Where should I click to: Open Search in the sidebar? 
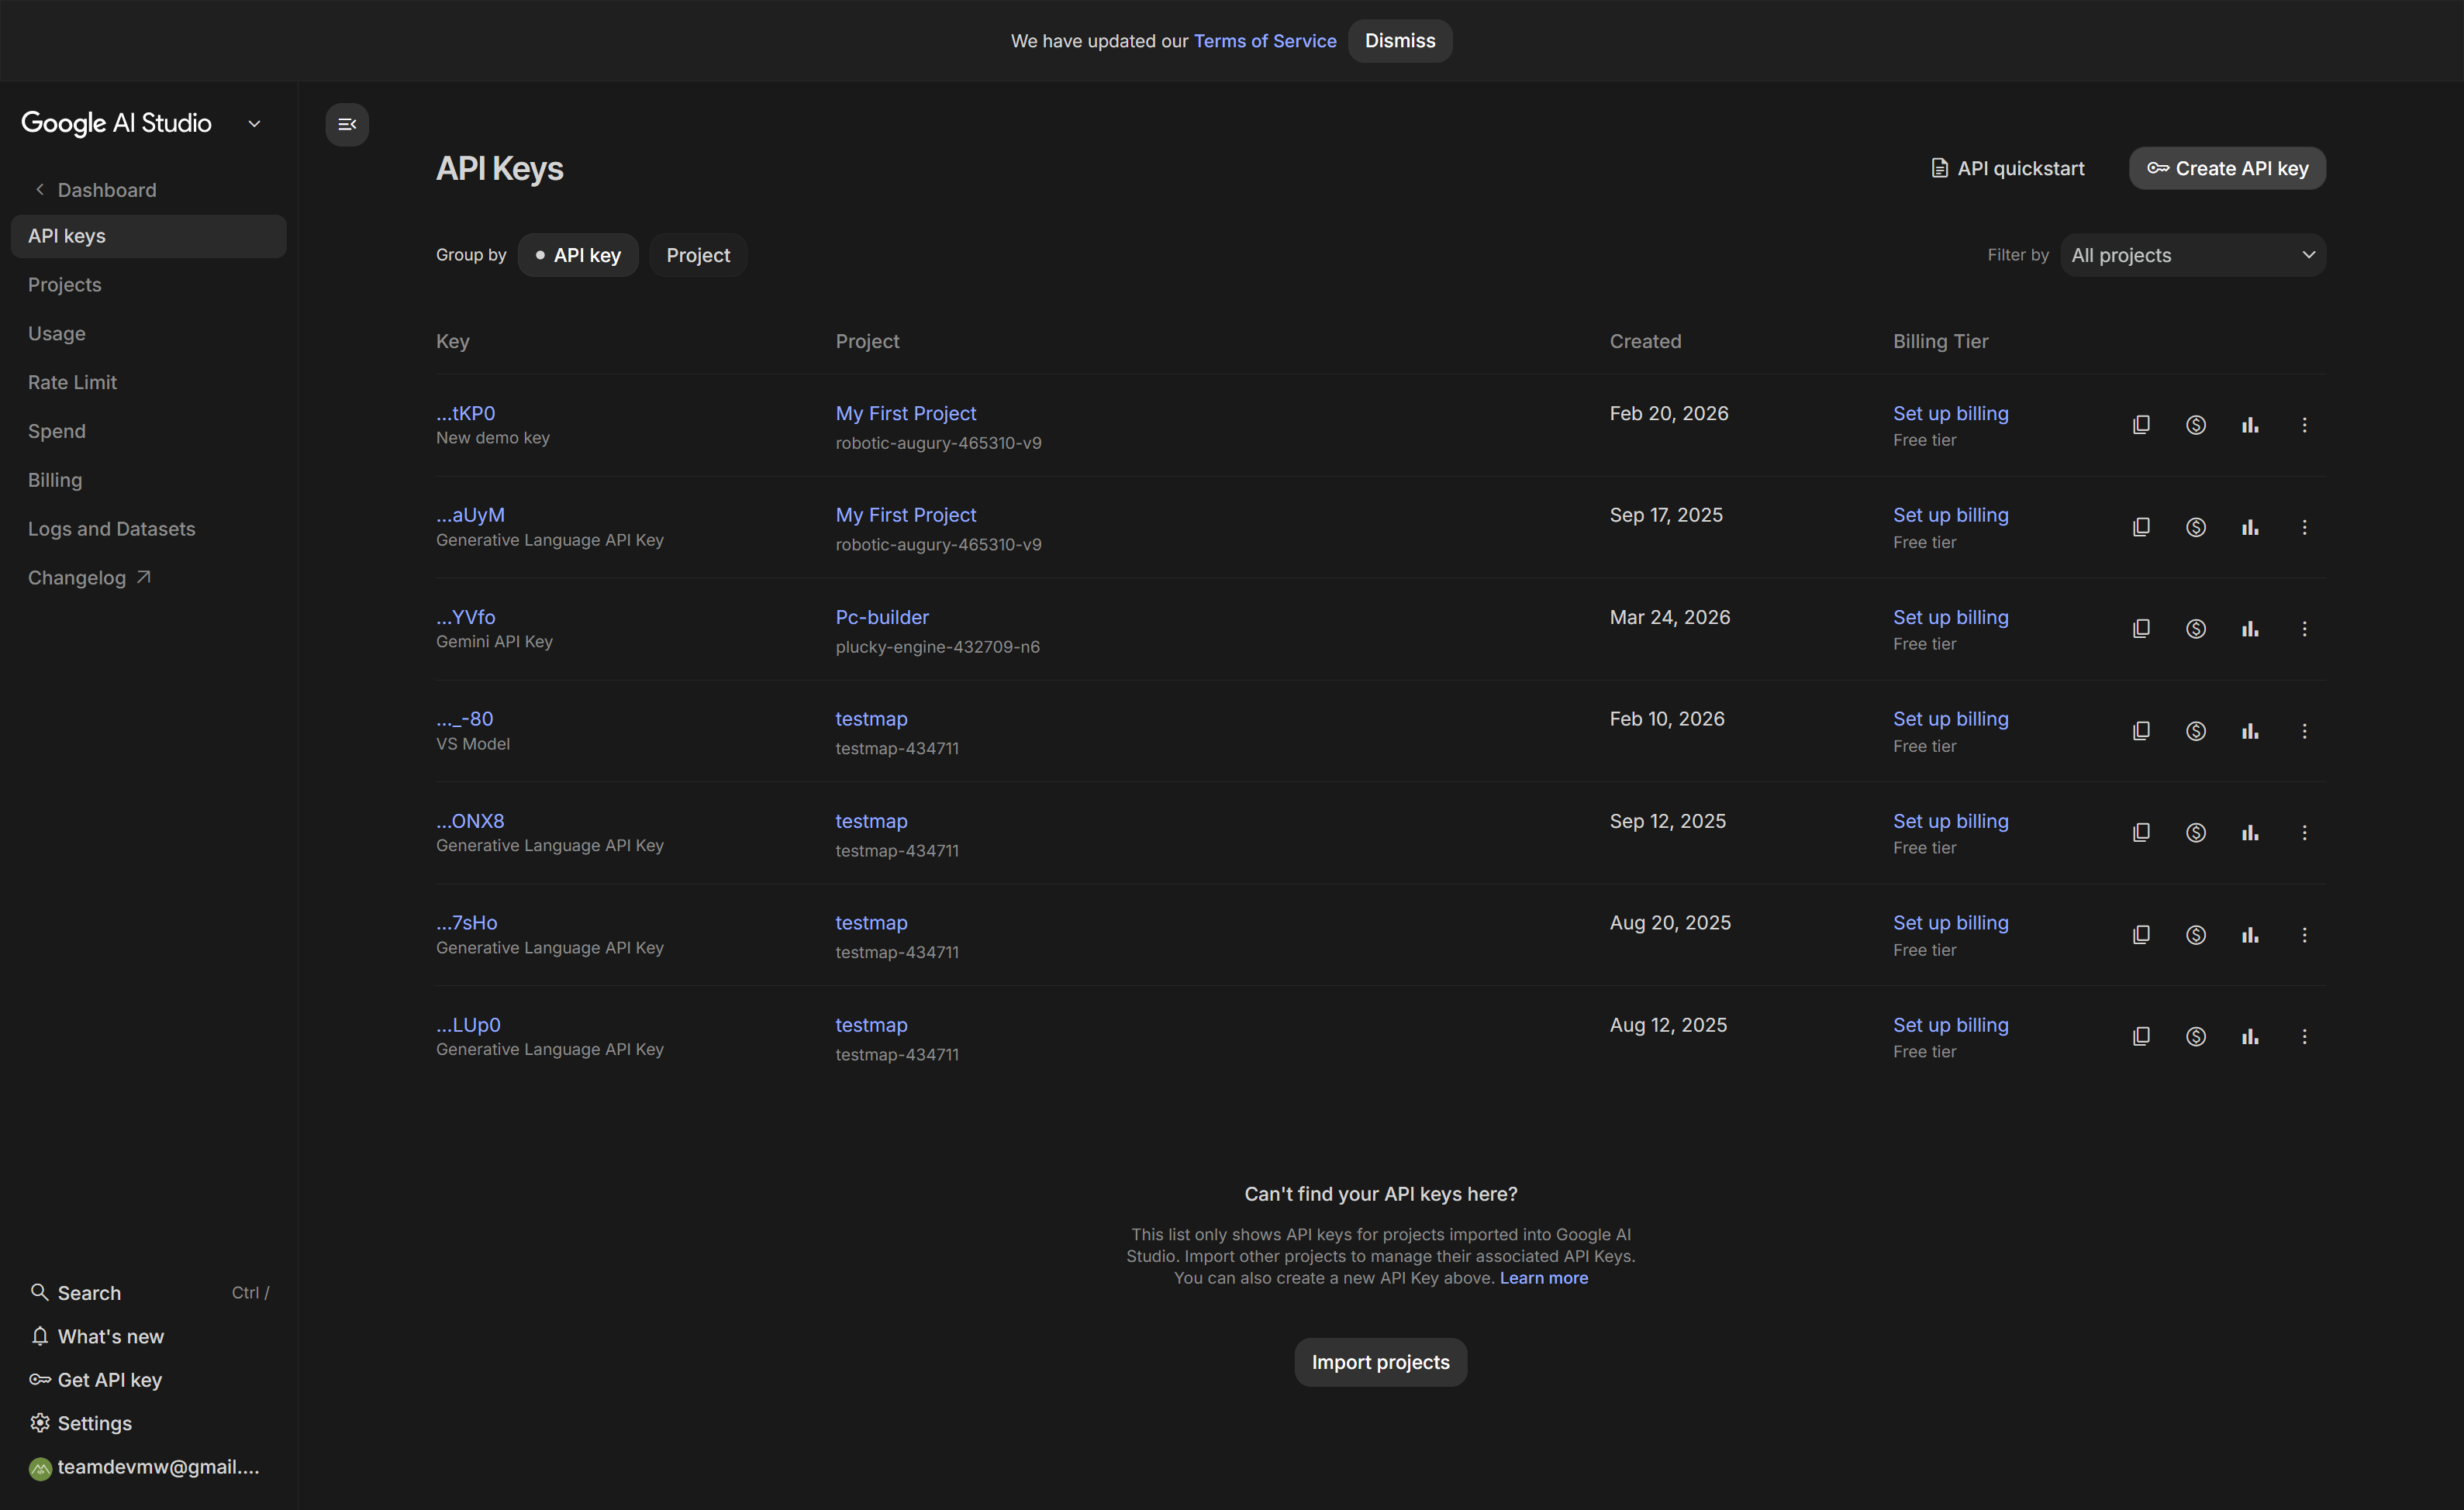[x=148, y=1293]
